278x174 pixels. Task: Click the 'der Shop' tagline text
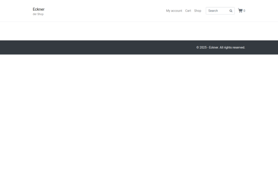(x=38, y=14)
